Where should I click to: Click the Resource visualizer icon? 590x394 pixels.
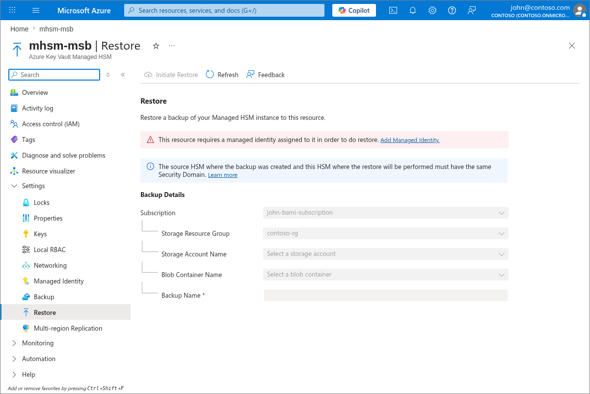coord(14,171)
